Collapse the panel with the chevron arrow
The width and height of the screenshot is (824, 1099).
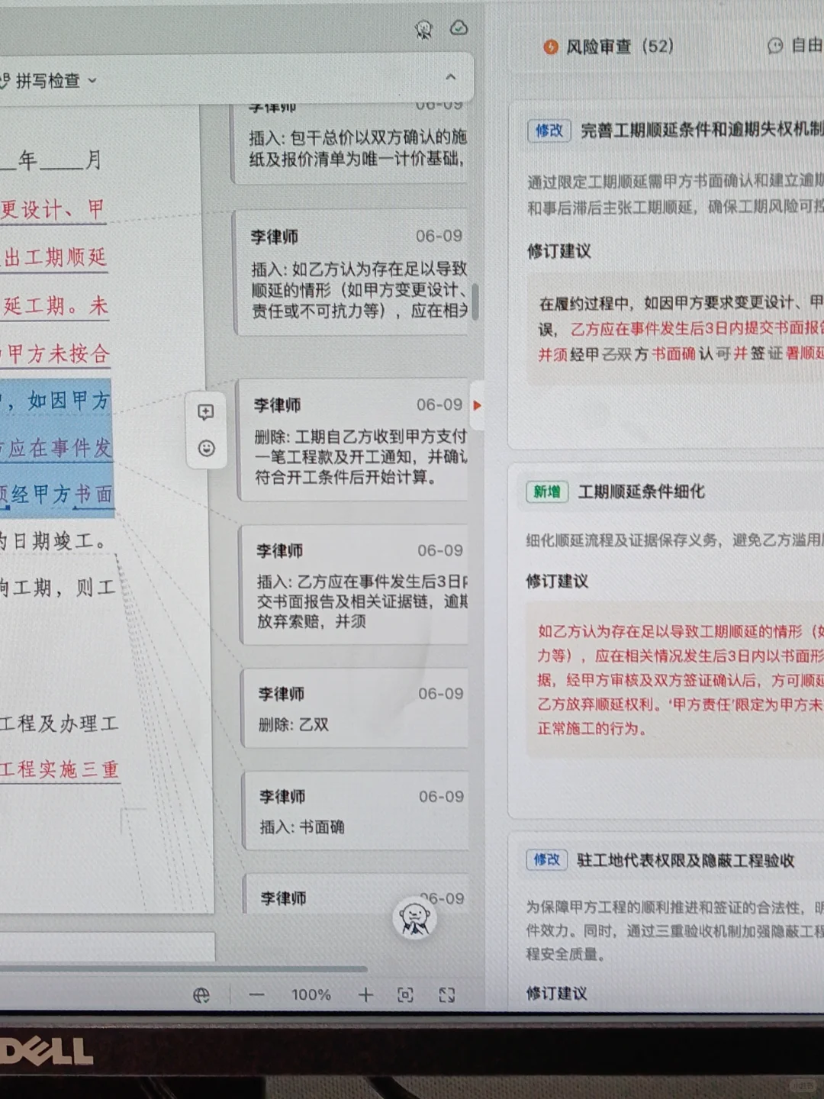pyautogui.click(x=451, y=77)
